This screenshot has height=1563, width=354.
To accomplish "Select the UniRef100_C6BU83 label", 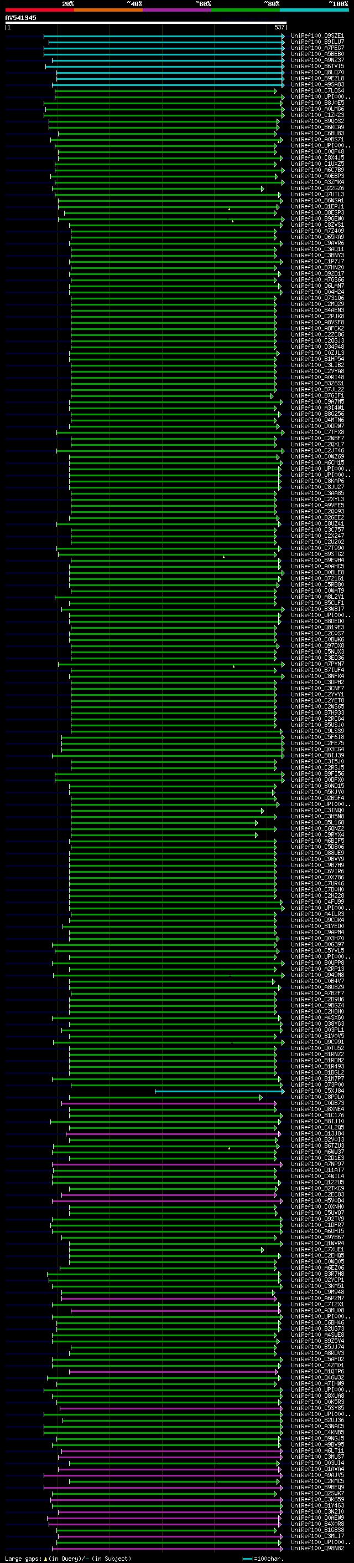I will [317, 134].
